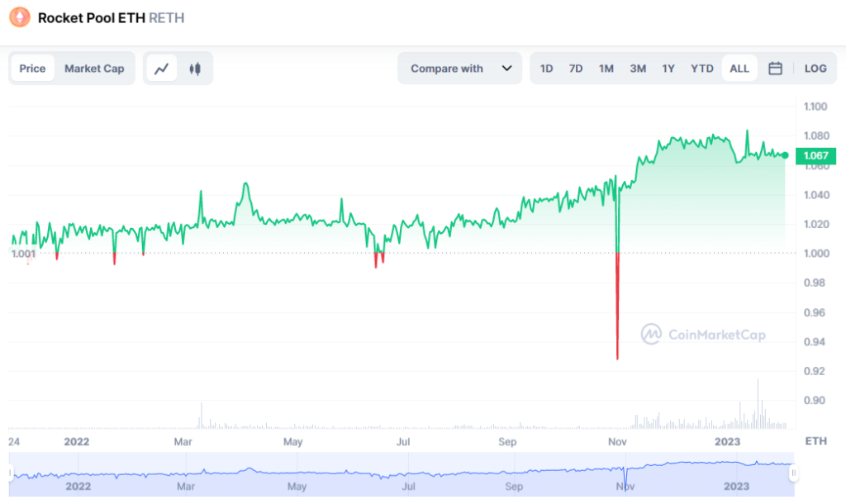
Task: Click the Nov label on main x-axis
Action: tap(617, 441)
